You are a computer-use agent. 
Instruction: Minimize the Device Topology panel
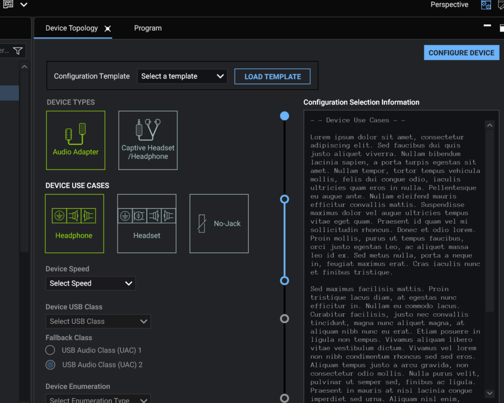[x=487, y=26]
